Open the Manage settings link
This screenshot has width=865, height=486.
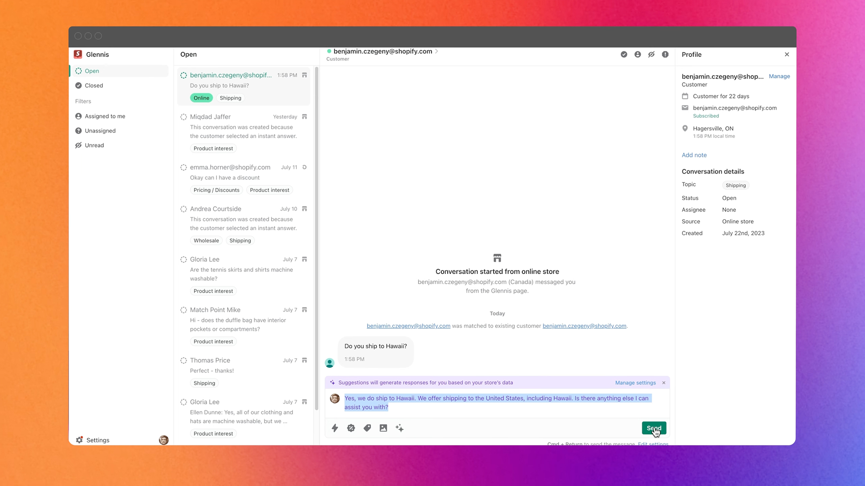coord(635,383)
